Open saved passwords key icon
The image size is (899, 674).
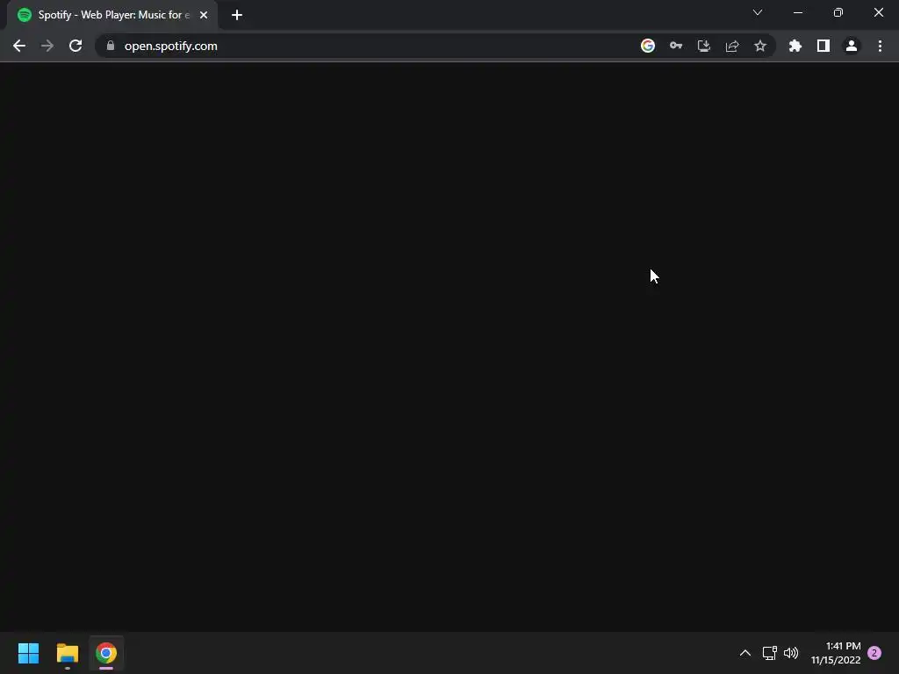(676, 46)
